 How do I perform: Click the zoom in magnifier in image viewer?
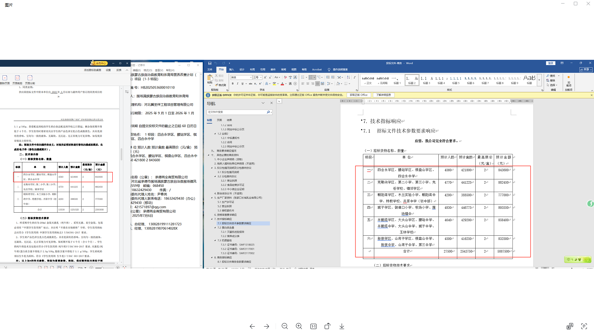point(299,326)
